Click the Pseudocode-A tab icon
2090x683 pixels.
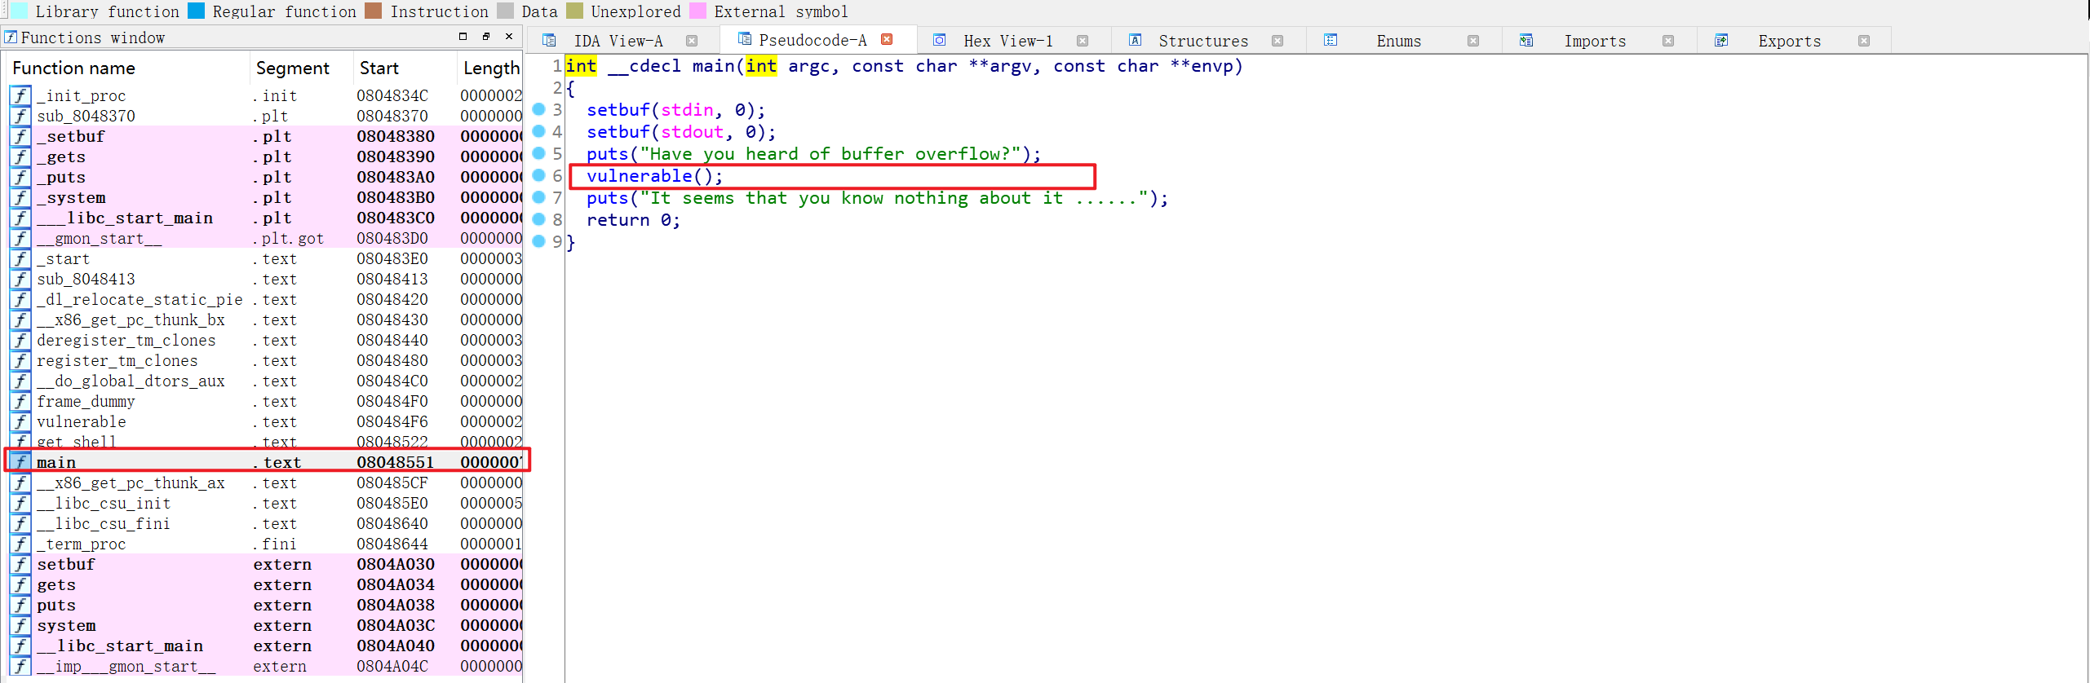744,39
